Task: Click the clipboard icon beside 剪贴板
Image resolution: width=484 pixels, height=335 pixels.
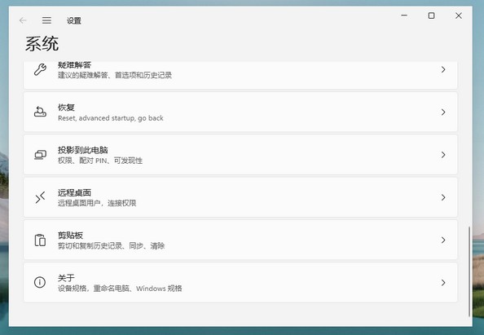Action: click(40, 240)
